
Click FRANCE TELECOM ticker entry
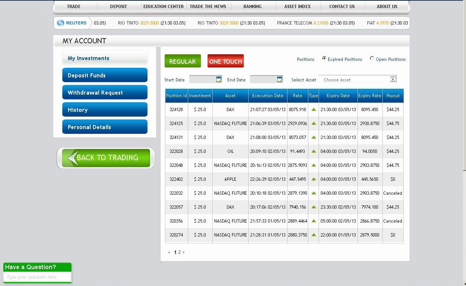click(x=316, y=23)
